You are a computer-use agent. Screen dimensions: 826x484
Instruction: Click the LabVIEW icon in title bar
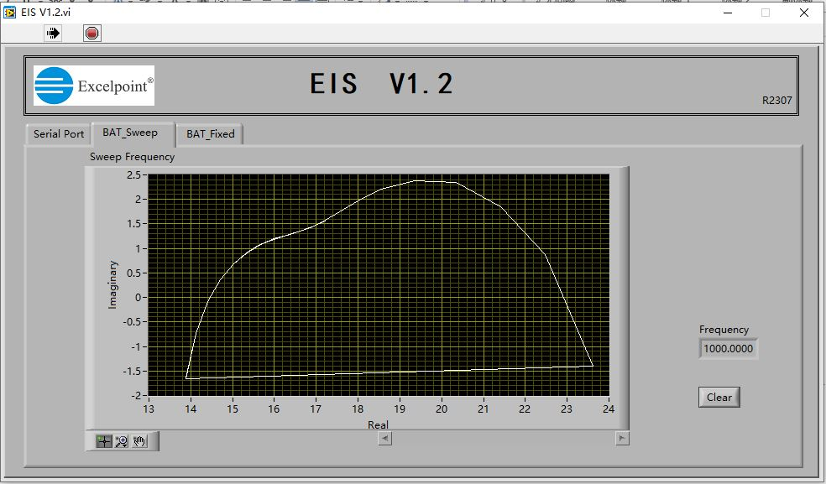click(x=10, y=12)
